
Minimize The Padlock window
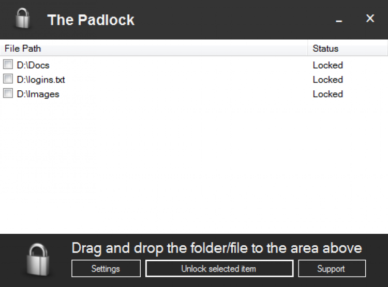(339, 20)
